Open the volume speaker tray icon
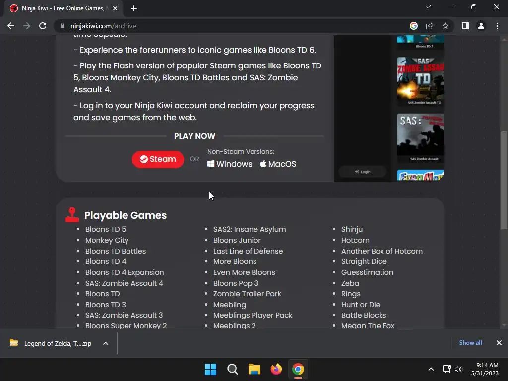The height and width of the screenshot is (381, 508). [x=458, y=369]
